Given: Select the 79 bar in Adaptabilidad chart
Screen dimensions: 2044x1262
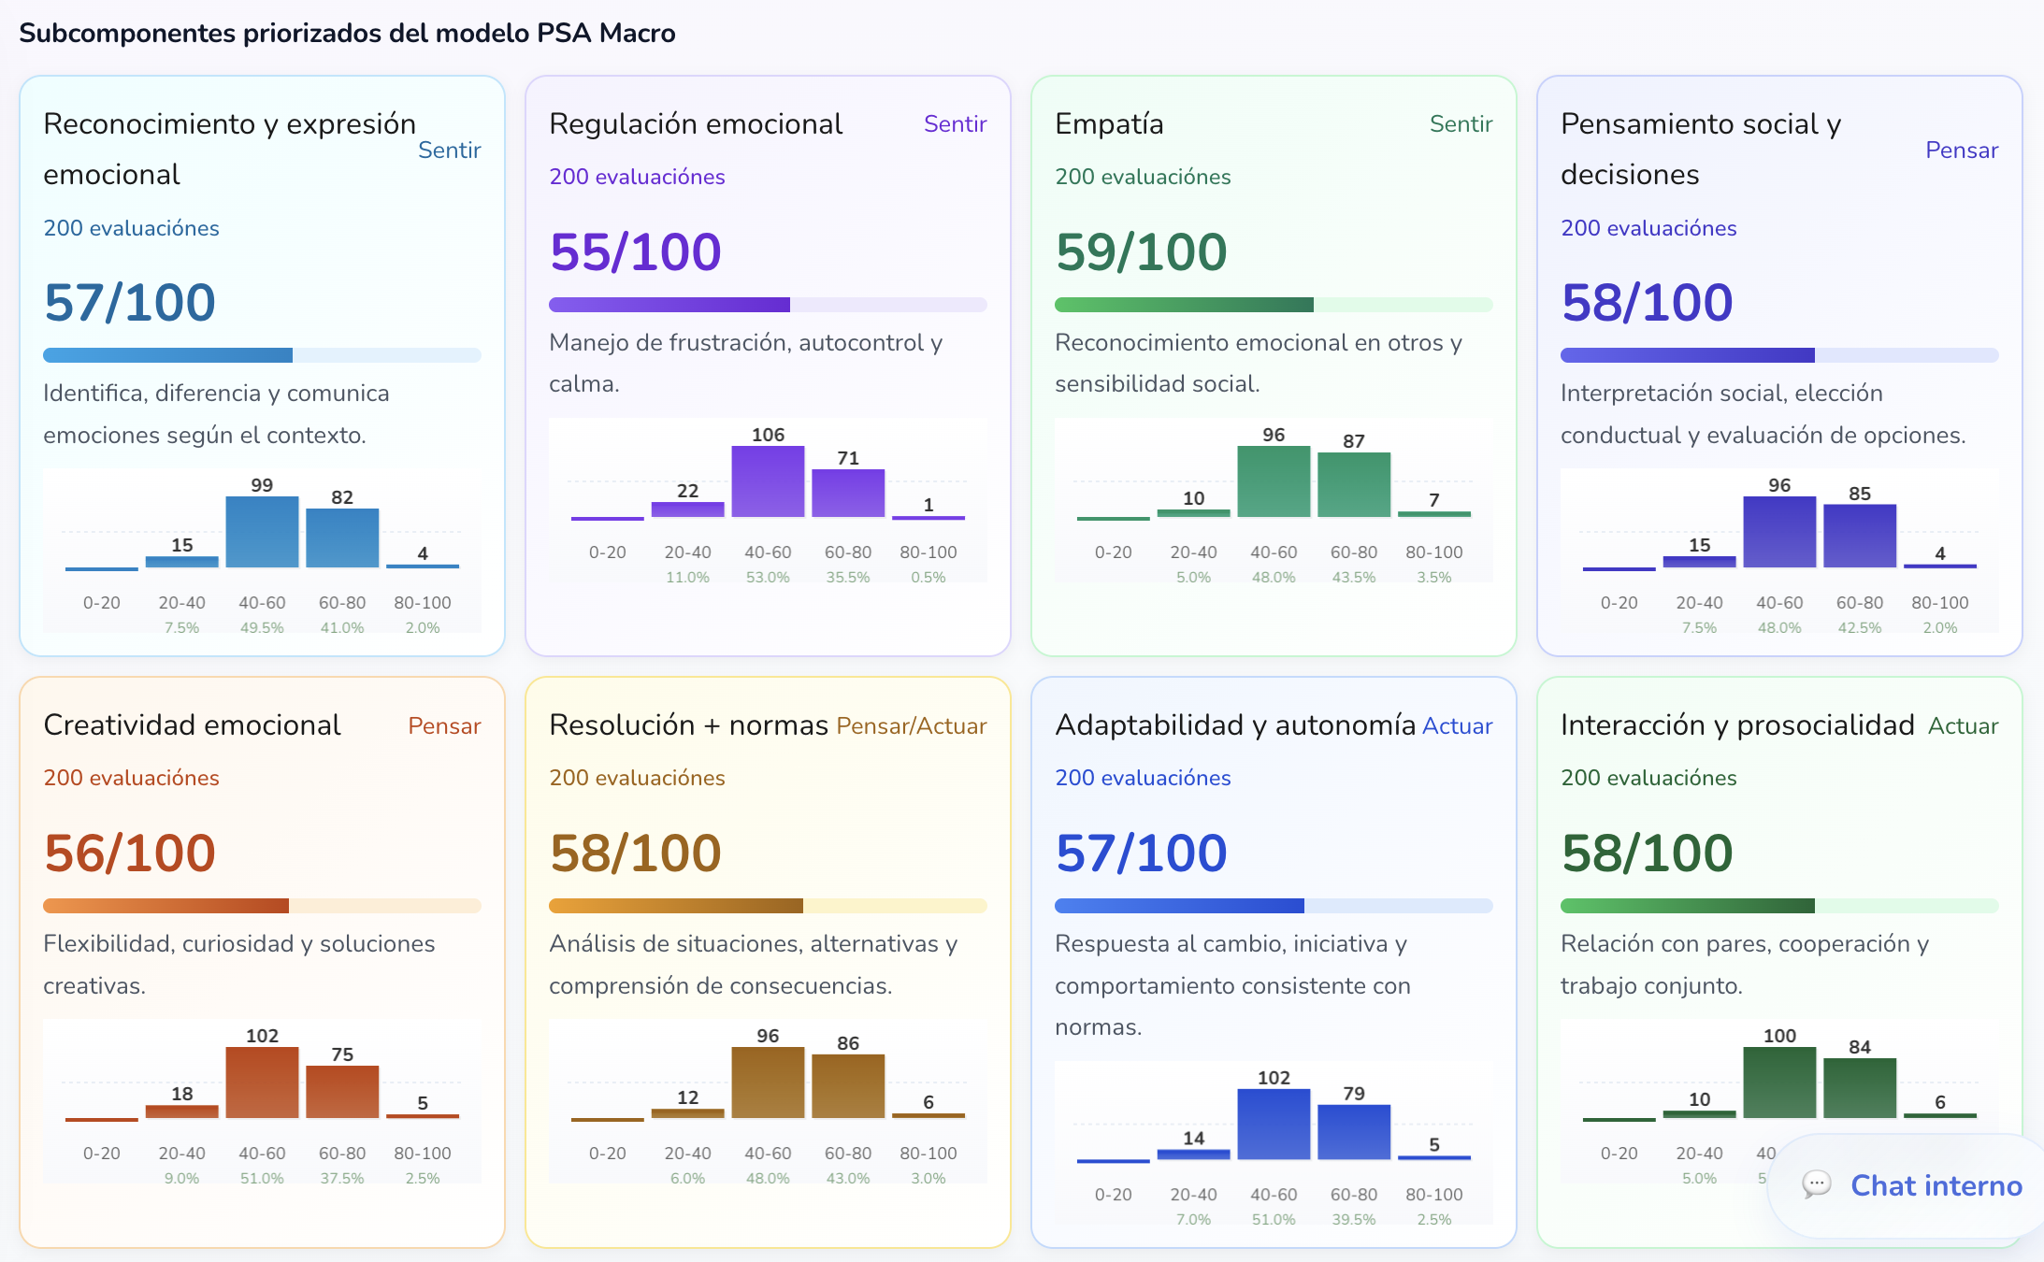Looking at the screenshot, I should 1354,1132.
